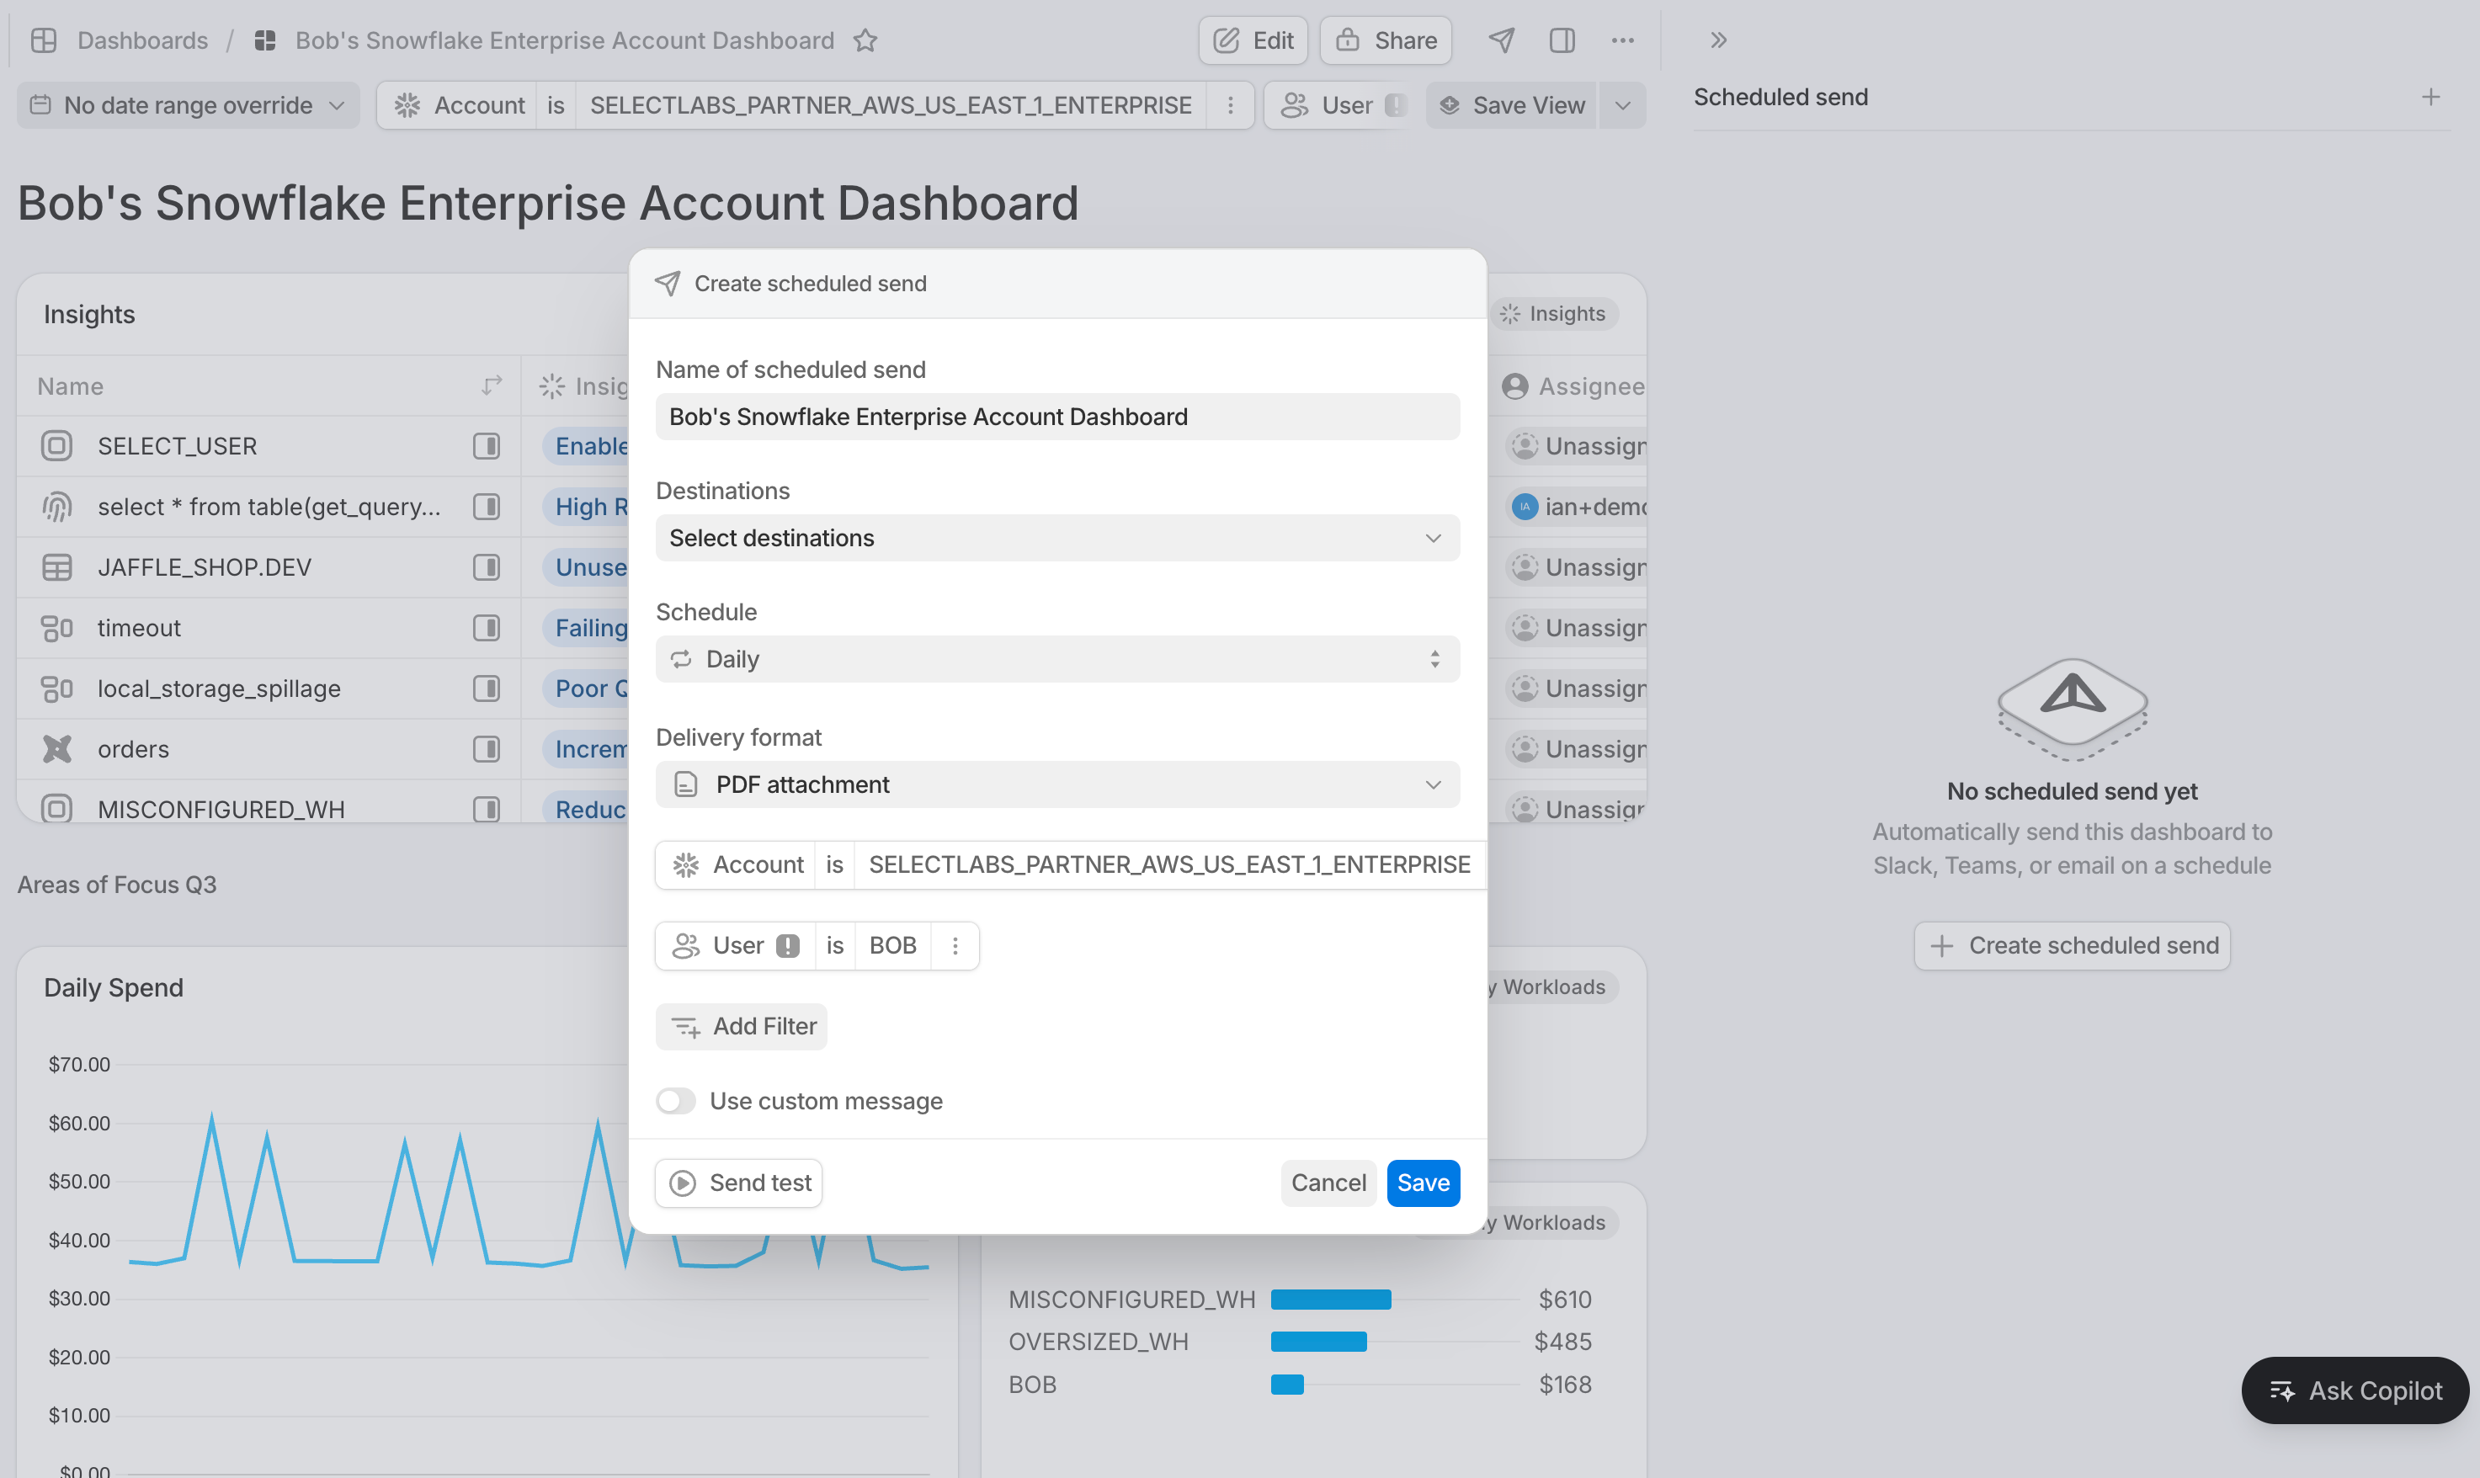Open side peek for local_storage_spillage row

click(x=486, y=688)
